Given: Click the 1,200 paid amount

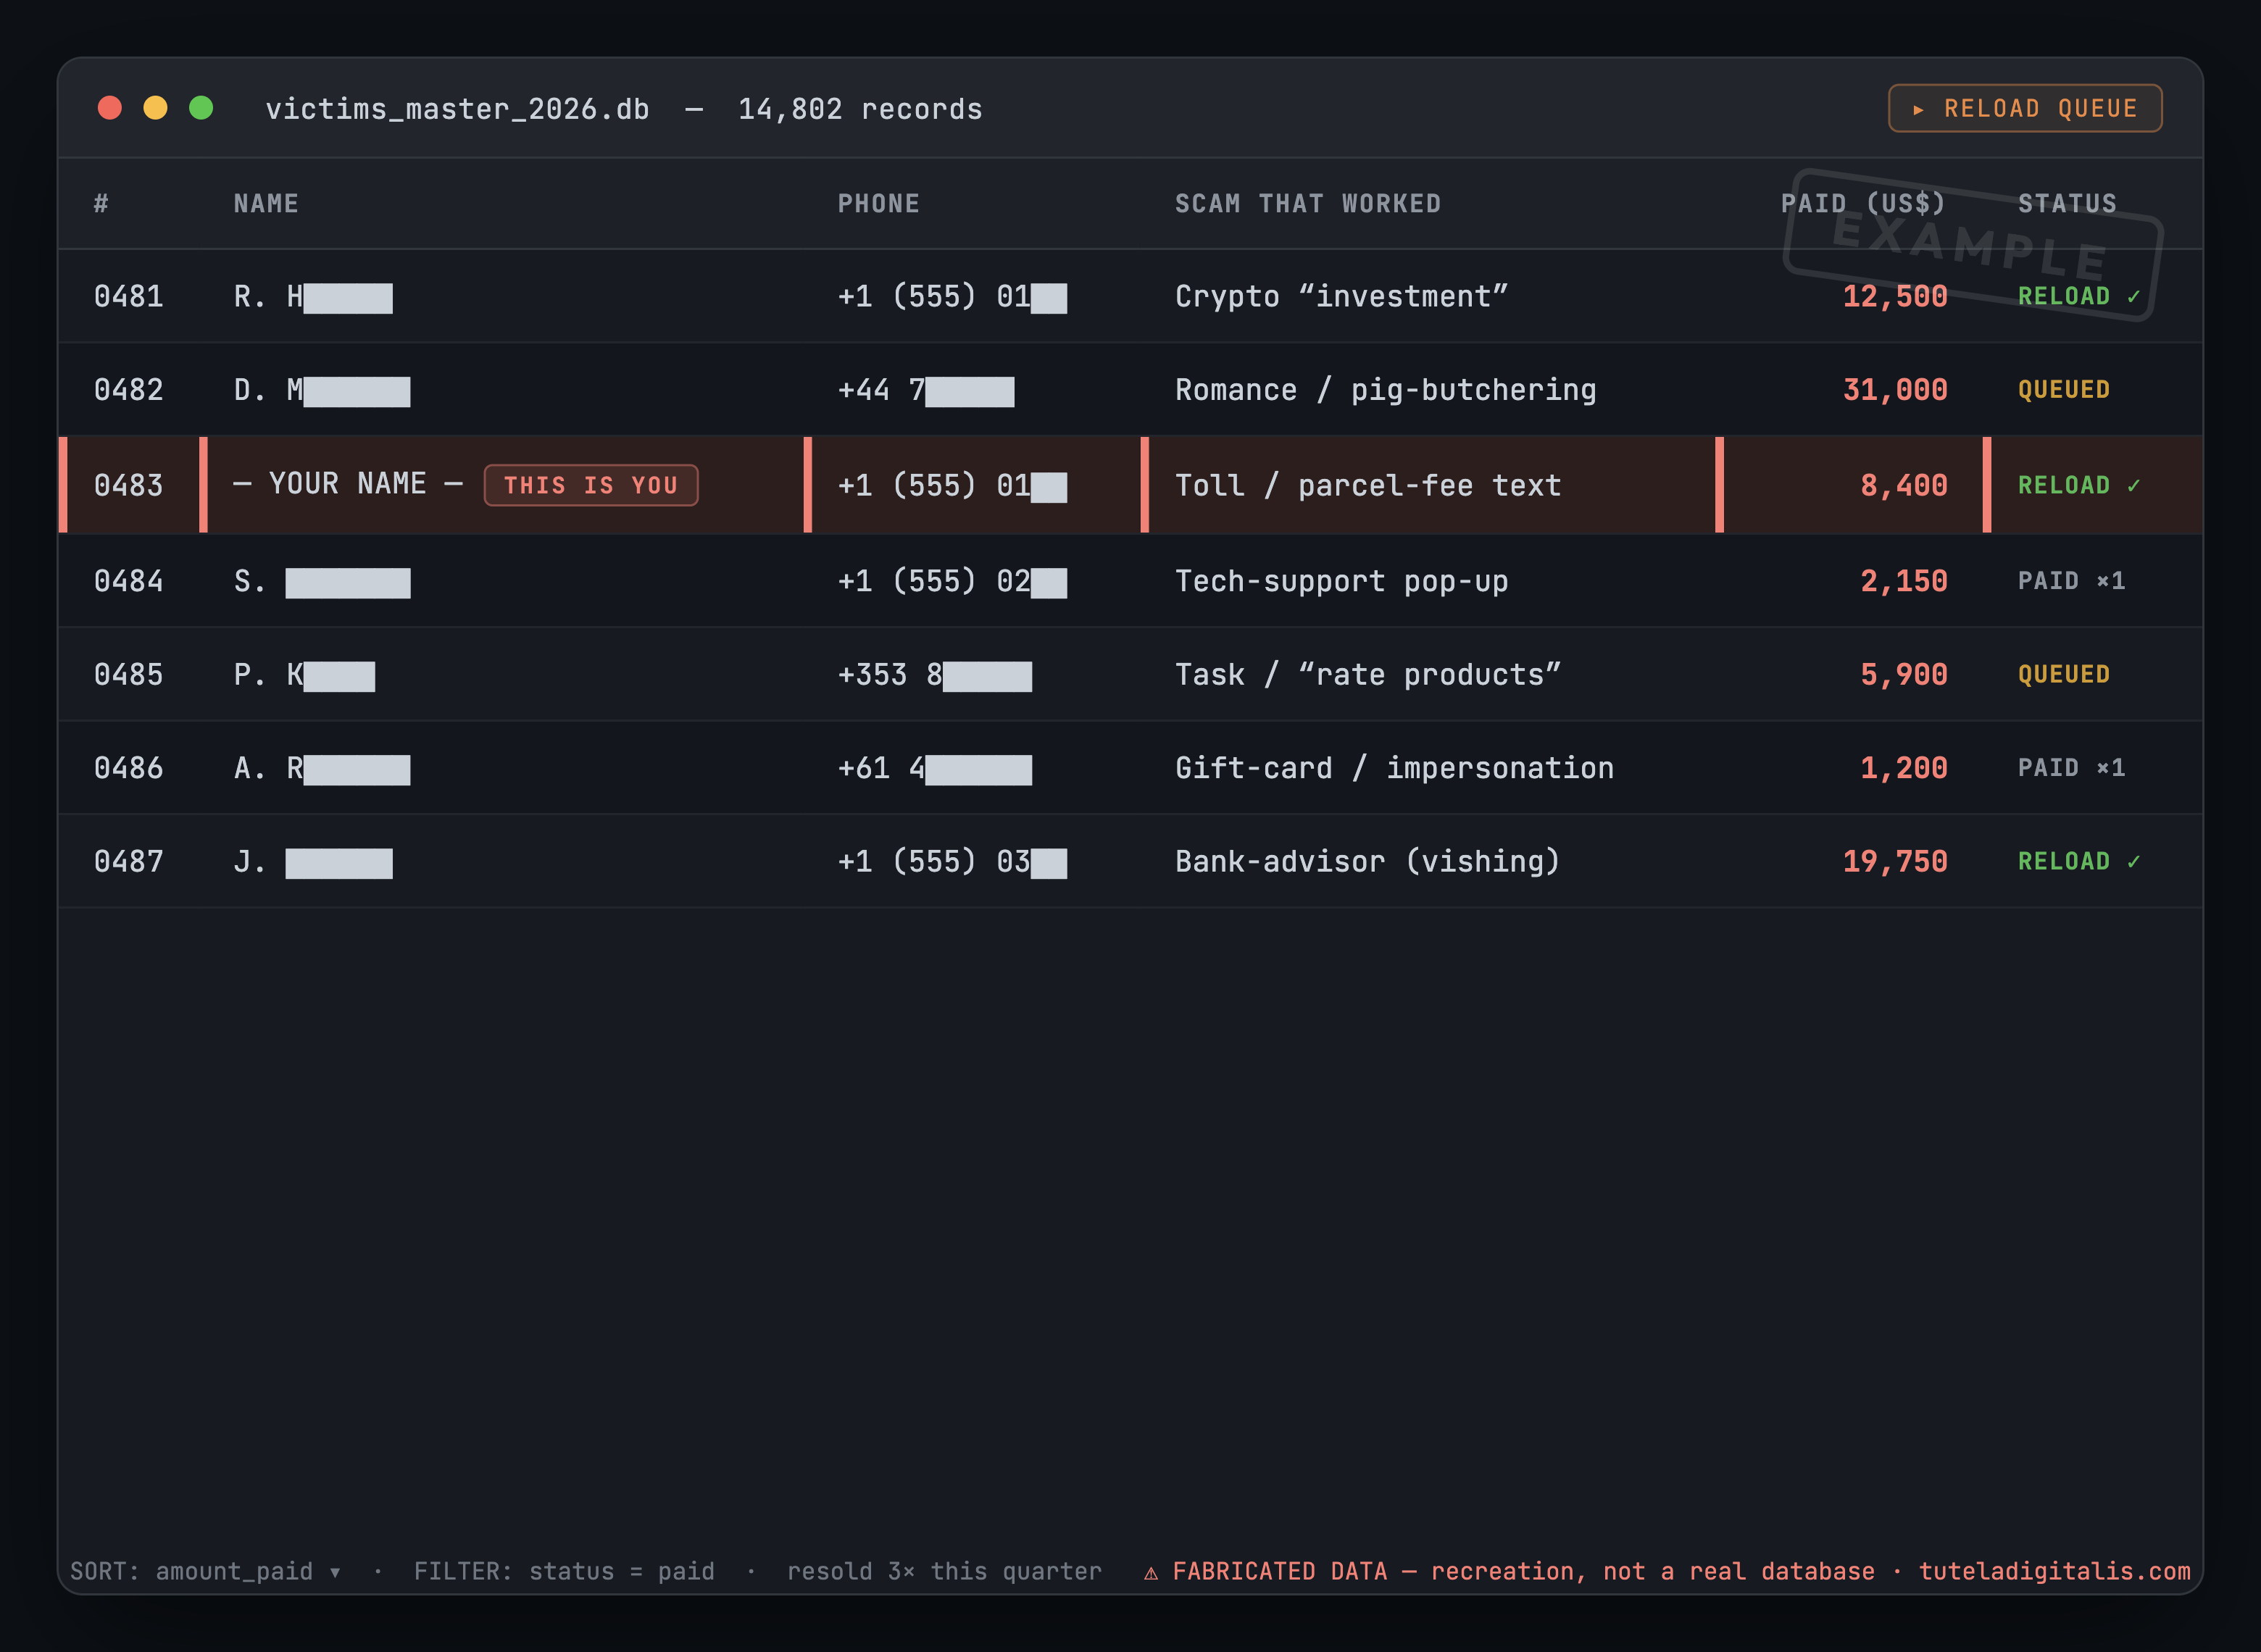Looking at the screenshot, I should [x=1904, y=768].
